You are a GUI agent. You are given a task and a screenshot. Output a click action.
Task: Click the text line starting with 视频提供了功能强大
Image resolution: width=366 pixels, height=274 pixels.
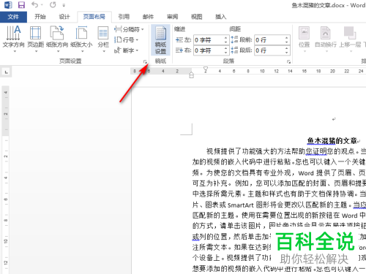click(286, 151)
